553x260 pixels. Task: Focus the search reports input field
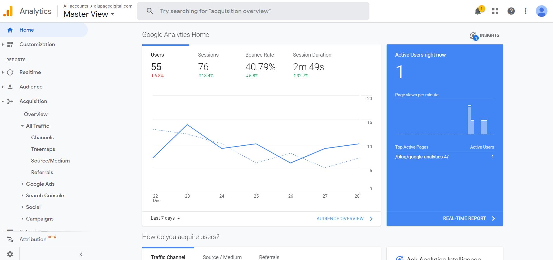(x=253, y=11)
